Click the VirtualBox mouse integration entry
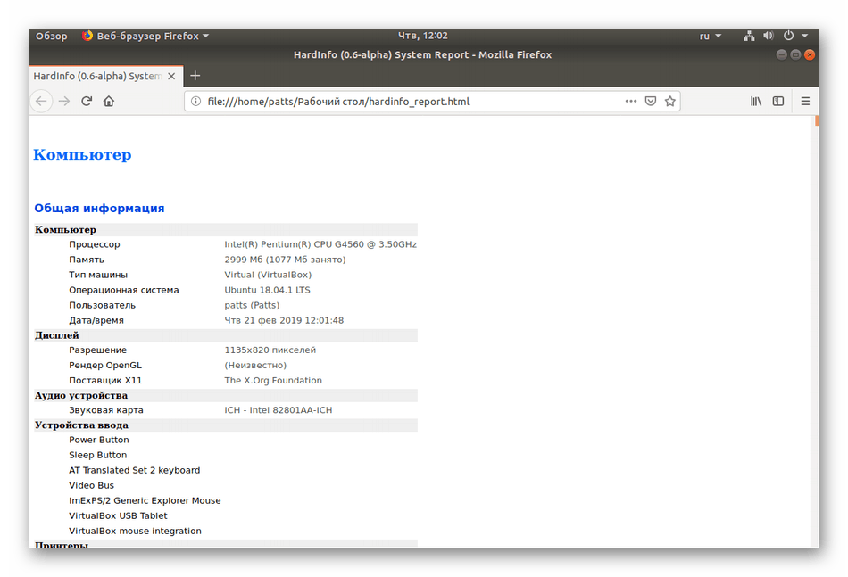This screenshot has height=577, width=848. pos(135,530)
